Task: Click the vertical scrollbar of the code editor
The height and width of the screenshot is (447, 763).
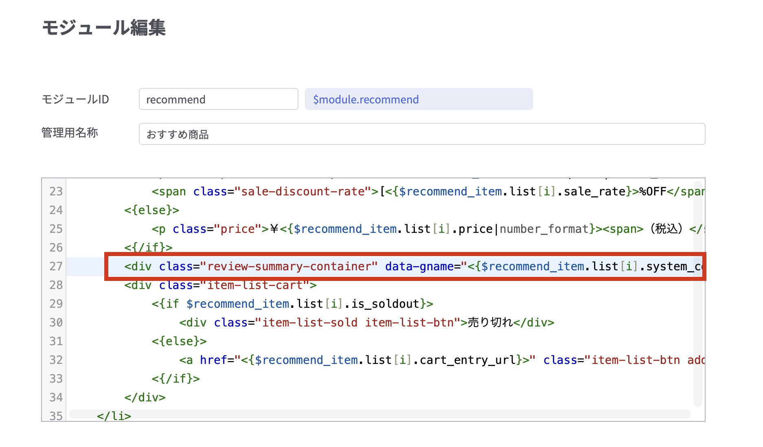Action: click(697, 293)
